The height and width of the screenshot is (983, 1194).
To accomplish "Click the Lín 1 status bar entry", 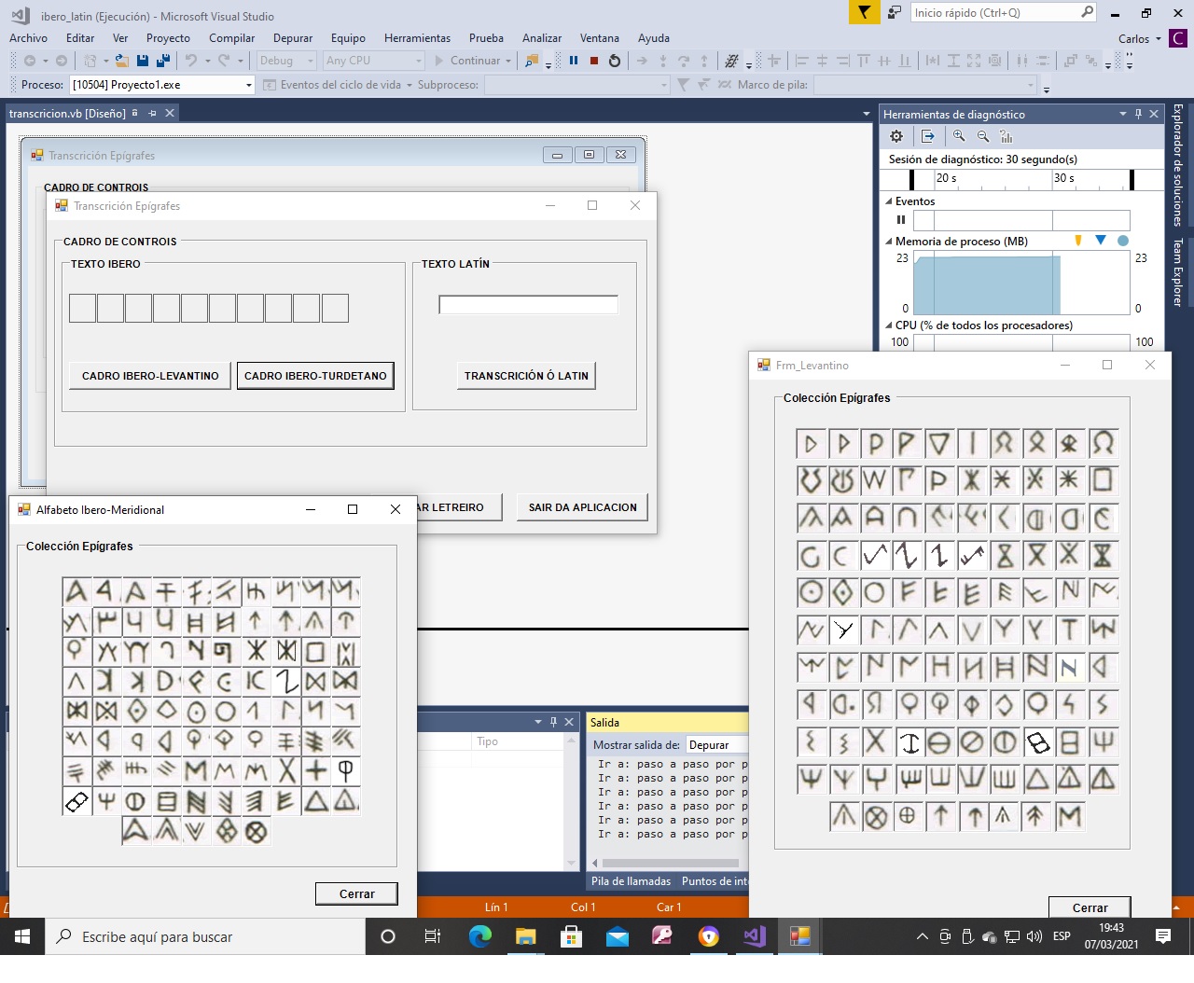I will tap(496, 907).
